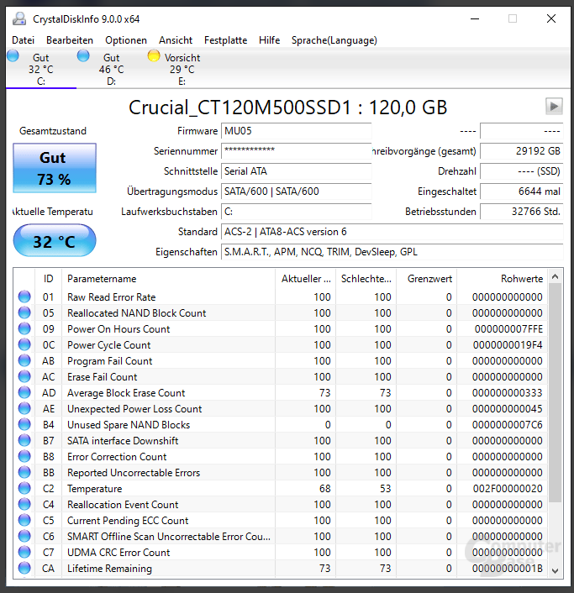Image resolution: width=574 pixels, height=593 pixels.
Task: Click status orb of Program Fail Count
Action: [x=24, y=360]
